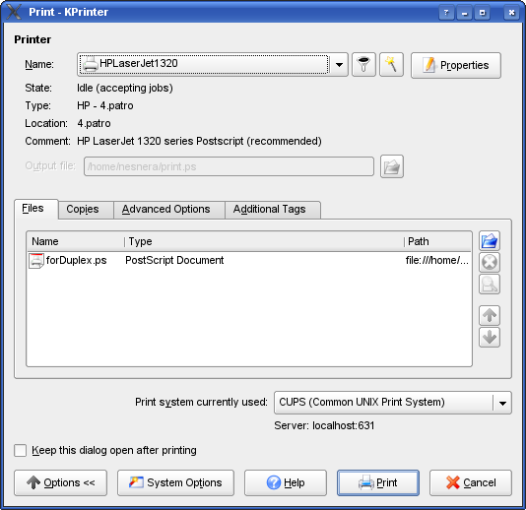Move file up with the arrow icon
Viewport: 526px width, 510px height.
coord(490,315)
